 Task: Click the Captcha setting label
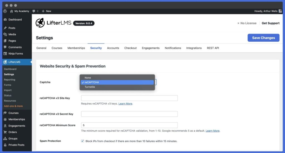click(45, 82)
